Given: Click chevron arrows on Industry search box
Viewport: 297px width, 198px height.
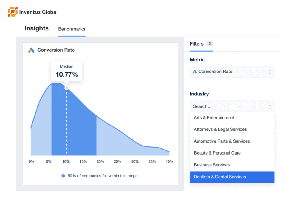Looking at the screenshot, I should pos(270,106).
